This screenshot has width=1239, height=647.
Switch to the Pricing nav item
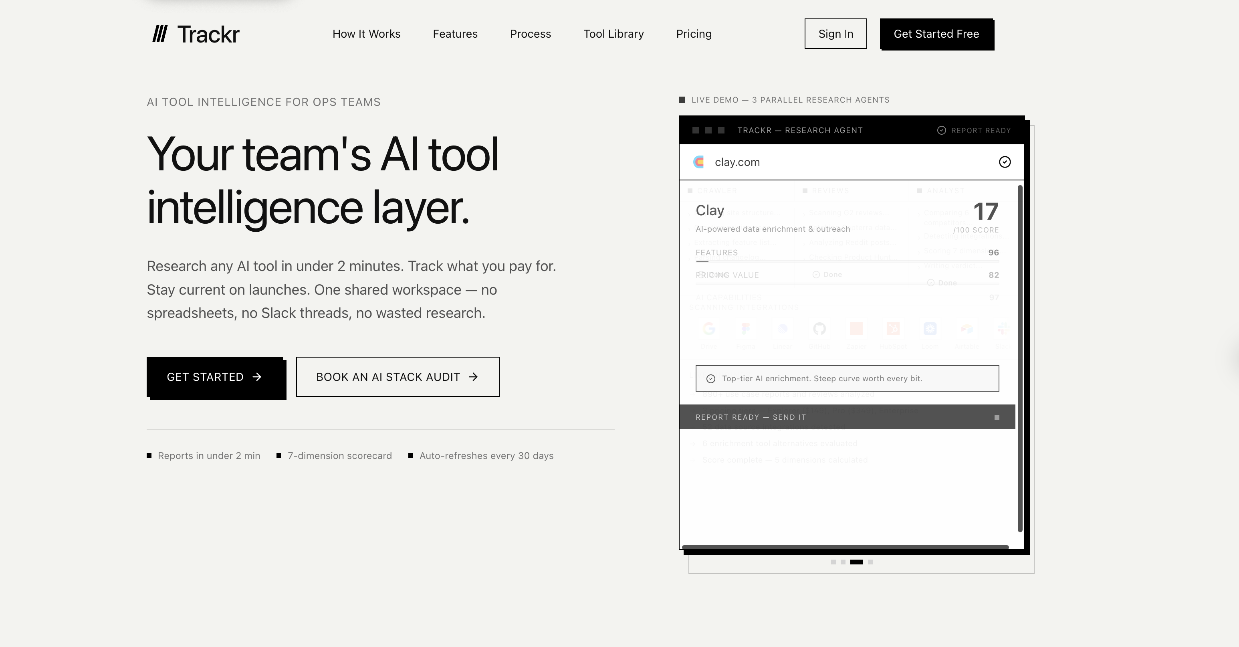pyautogui.click(x=694, y=34)
